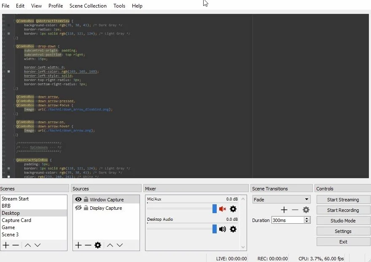The width and height of the screenshot is (371, 262).
Task: Open Mic/Aux audio settings gear
Action: tap(233, 209)
